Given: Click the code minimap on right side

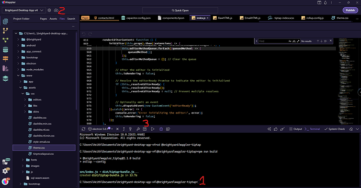Looking at the screenshot, I should click(347, 81).
